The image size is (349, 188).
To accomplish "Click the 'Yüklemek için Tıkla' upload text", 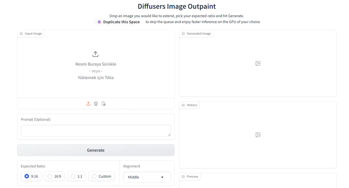I will click(x=96, y=78).
